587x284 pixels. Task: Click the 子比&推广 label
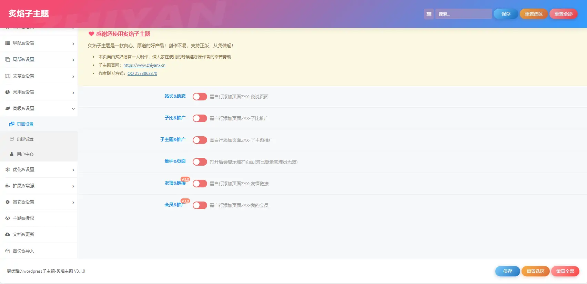[175, 118]
